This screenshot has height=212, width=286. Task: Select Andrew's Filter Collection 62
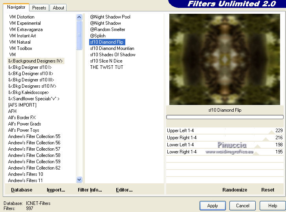click(34, 168)
